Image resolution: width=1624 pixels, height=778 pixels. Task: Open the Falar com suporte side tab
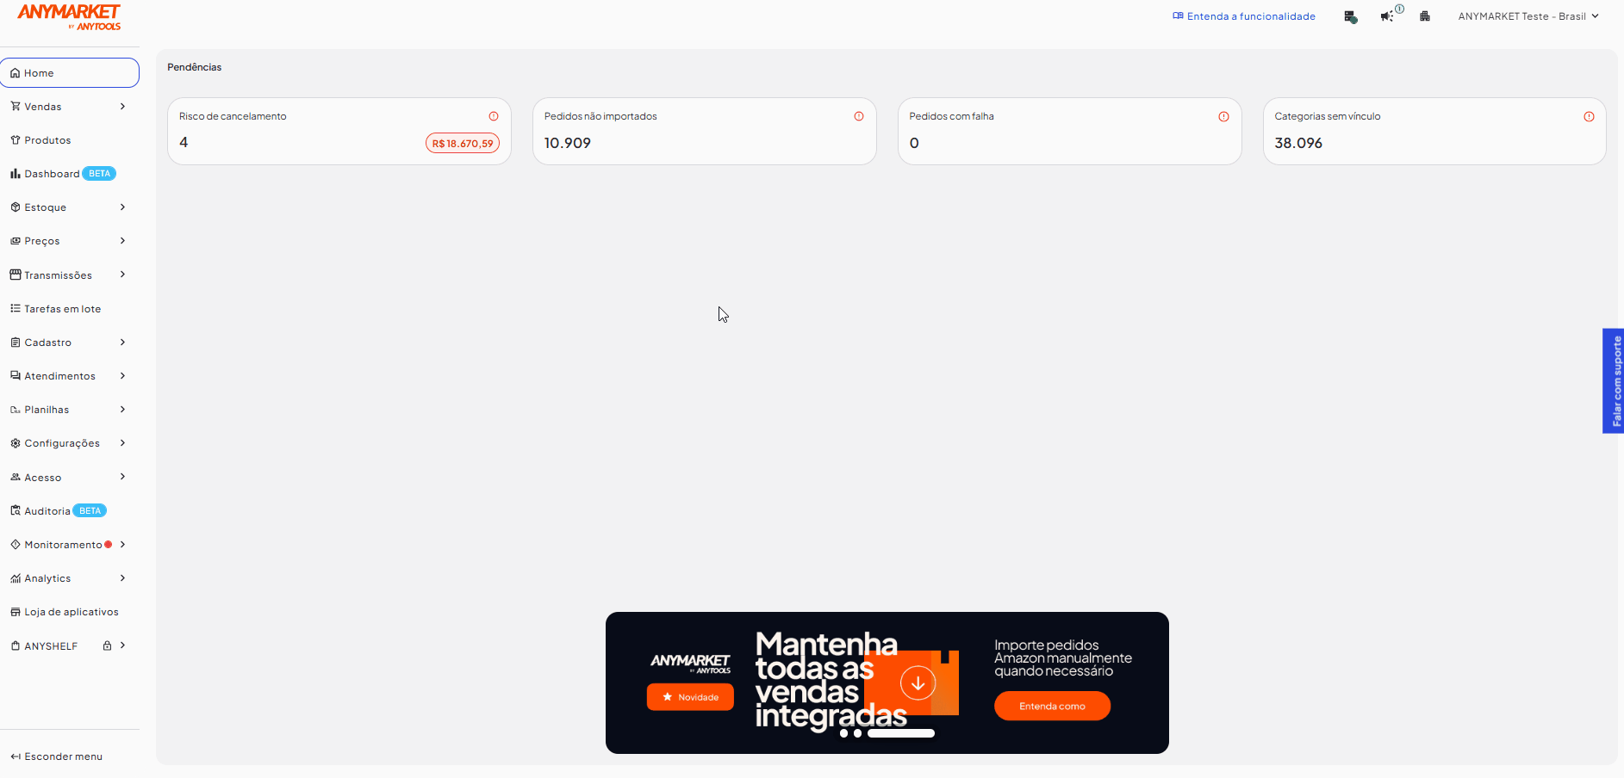(x=1614, y=380)
